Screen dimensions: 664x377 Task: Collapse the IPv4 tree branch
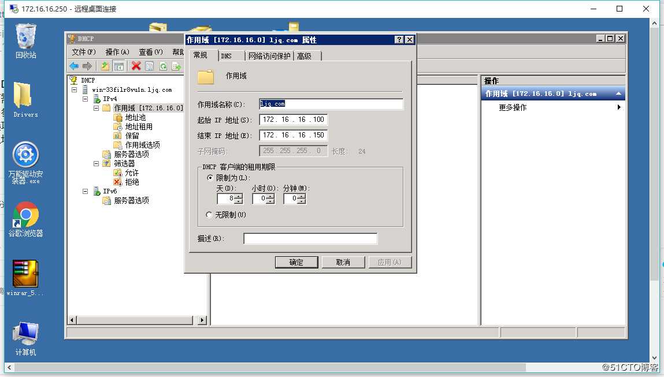click(x=86, y=99)
